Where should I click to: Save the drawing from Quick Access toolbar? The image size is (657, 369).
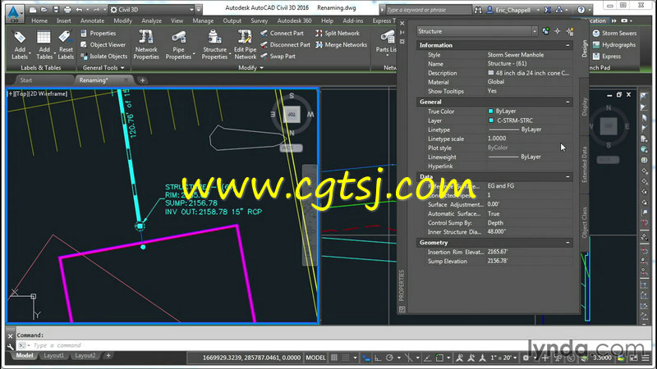55,9
